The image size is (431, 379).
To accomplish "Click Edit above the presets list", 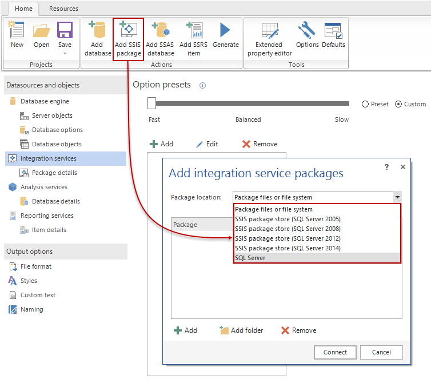I will (207, 144).
